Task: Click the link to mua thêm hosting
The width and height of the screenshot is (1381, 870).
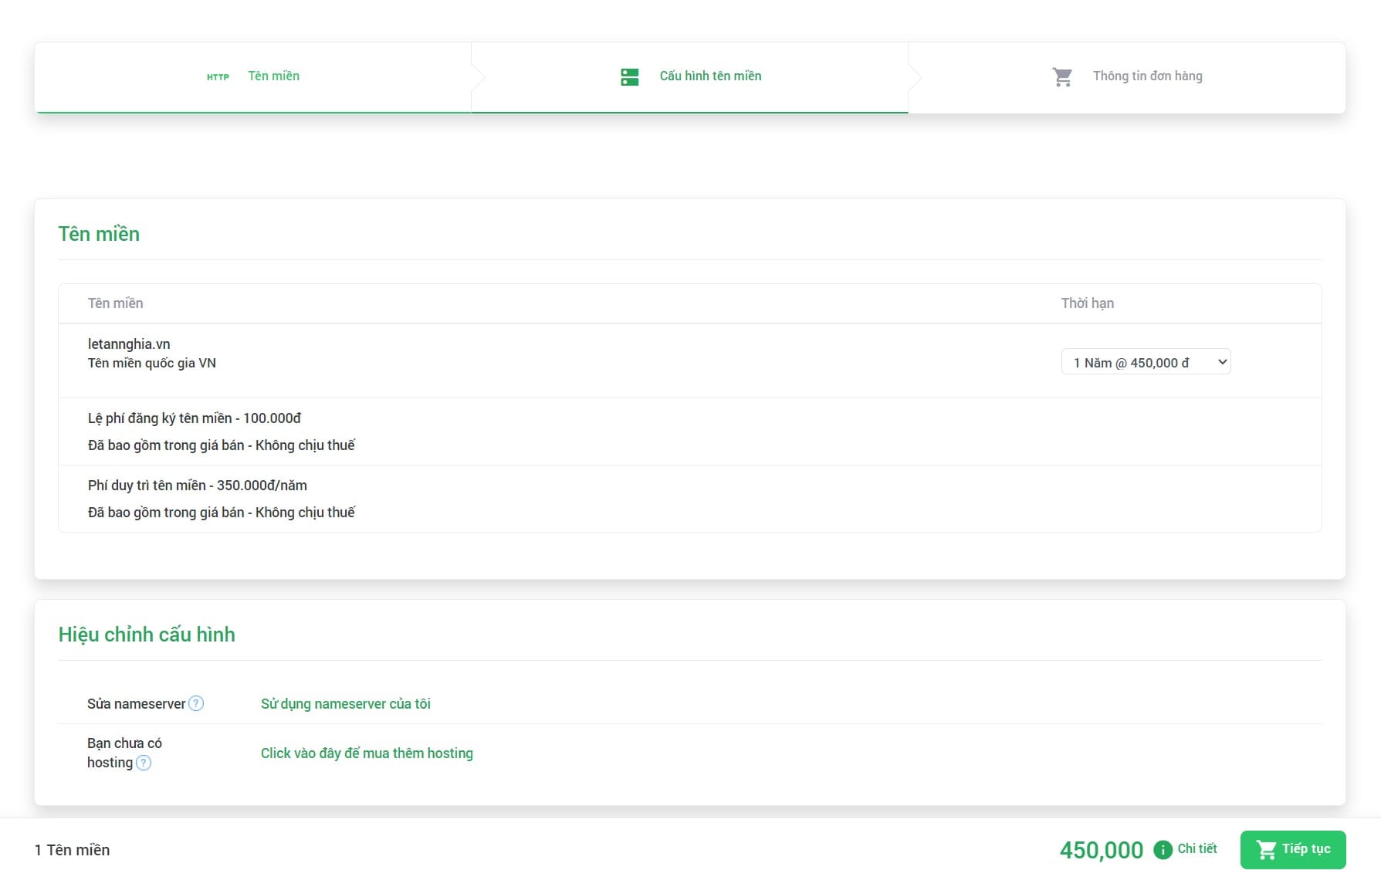Action: [x=367, y=753]
